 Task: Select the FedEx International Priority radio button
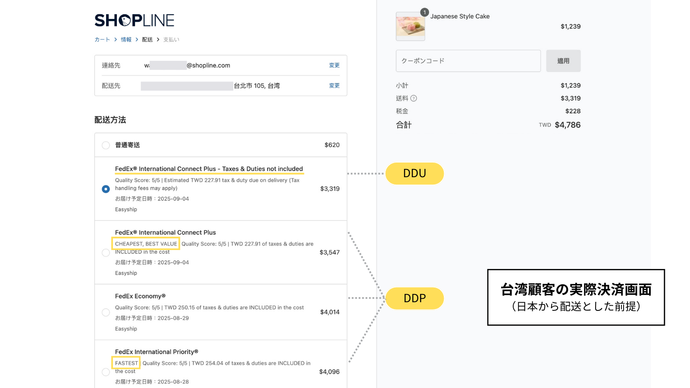click(x=106, y=372)
